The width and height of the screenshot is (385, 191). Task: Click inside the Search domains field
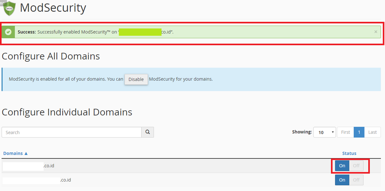point(71,132)
